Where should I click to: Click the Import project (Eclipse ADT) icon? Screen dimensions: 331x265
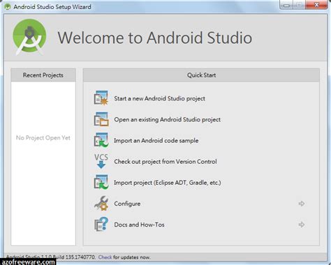[x=101, y=182]
